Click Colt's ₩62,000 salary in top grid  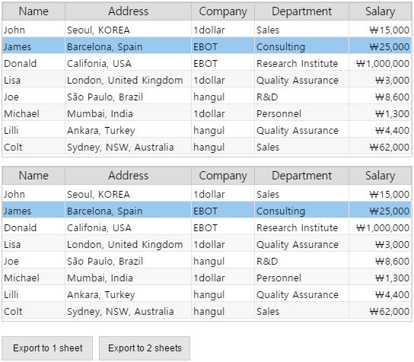click(x=381, y=147)
